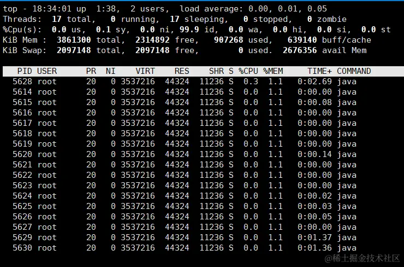Click the 99.9 id CPU value
Screen dimensions: 404x267
(x=197, y=30)
